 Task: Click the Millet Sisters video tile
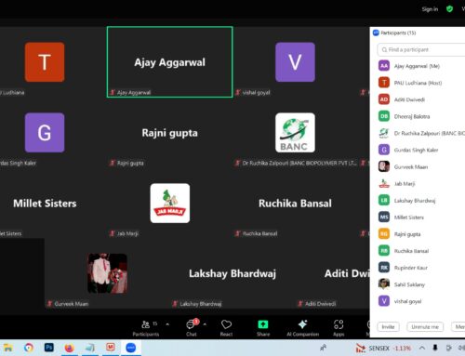point(45,204)
